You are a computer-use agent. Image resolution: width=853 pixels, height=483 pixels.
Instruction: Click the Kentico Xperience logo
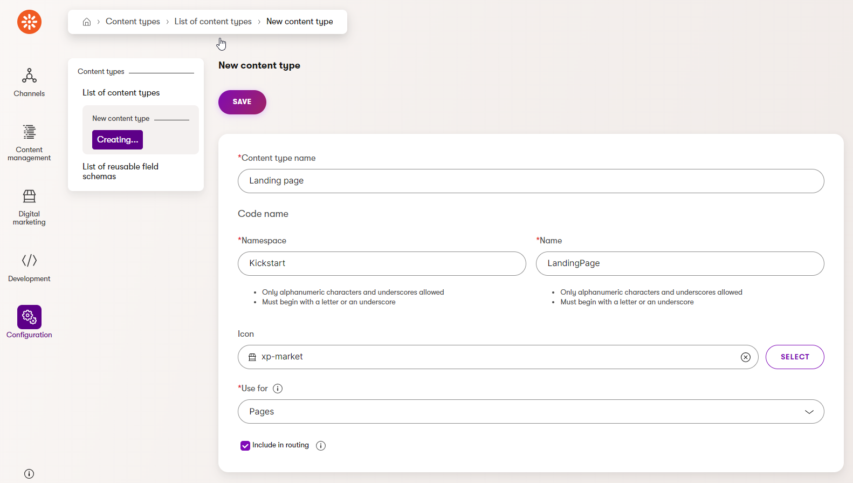(29, 22)
